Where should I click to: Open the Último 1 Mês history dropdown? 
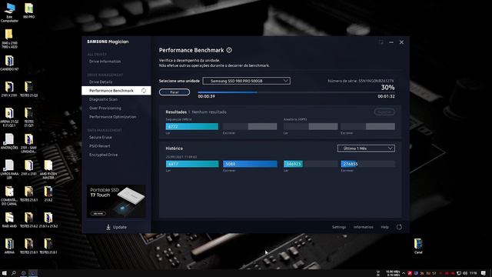click(366, 149)
